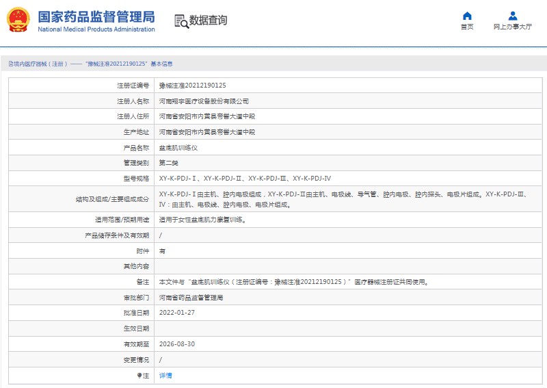Screen dimensions: 547x388
Task: Click approval date 2022-01-27
Action: pos(177,313)
